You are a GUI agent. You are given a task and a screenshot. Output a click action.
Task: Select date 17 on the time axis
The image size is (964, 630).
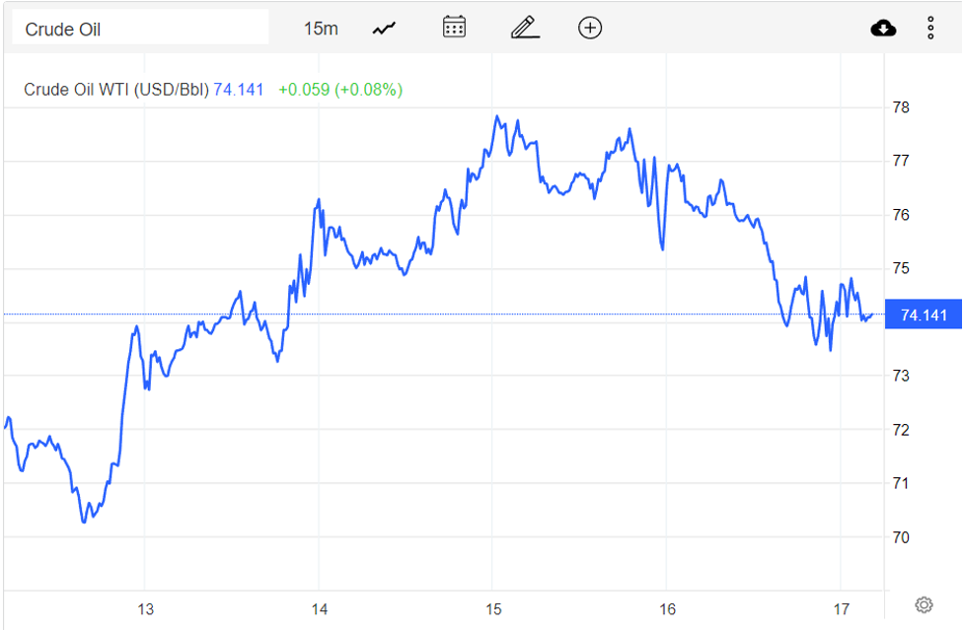click(x=841, y=608)
